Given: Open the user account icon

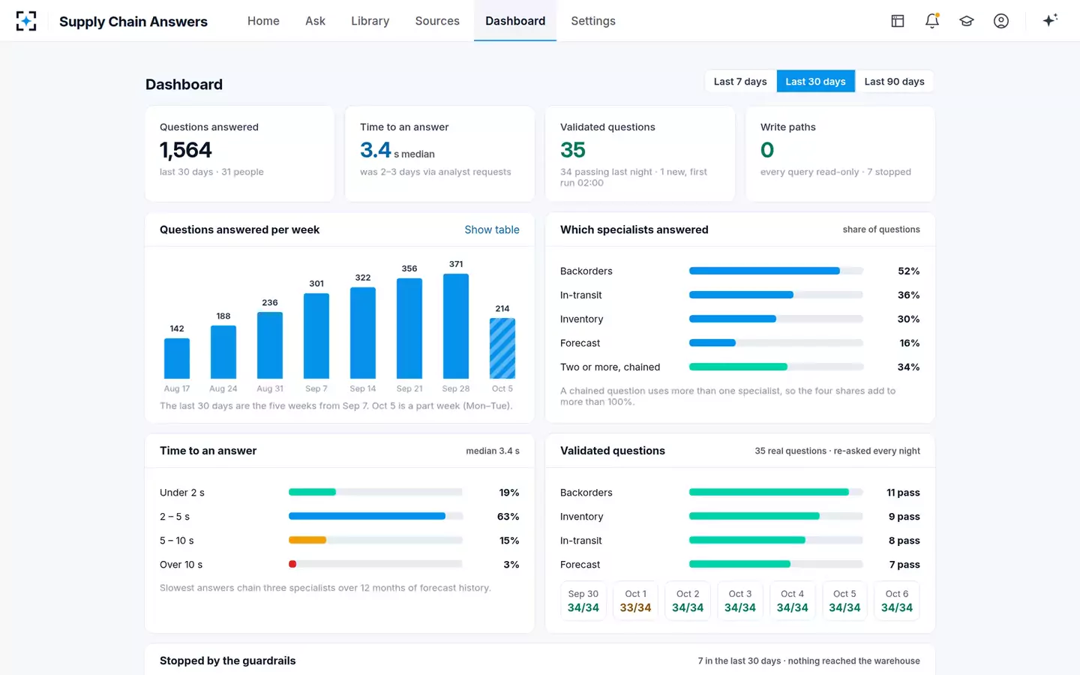Looking at the screenshot, I should (1001, 21).
